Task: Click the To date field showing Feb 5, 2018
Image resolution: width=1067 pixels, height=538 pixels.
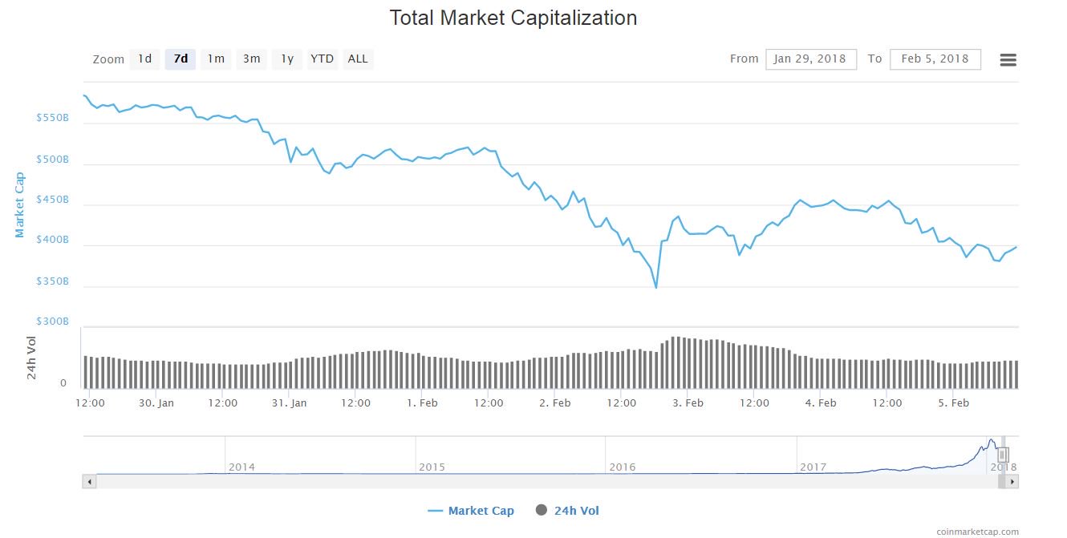Action: pyautogui.click(x=935, y=59)
